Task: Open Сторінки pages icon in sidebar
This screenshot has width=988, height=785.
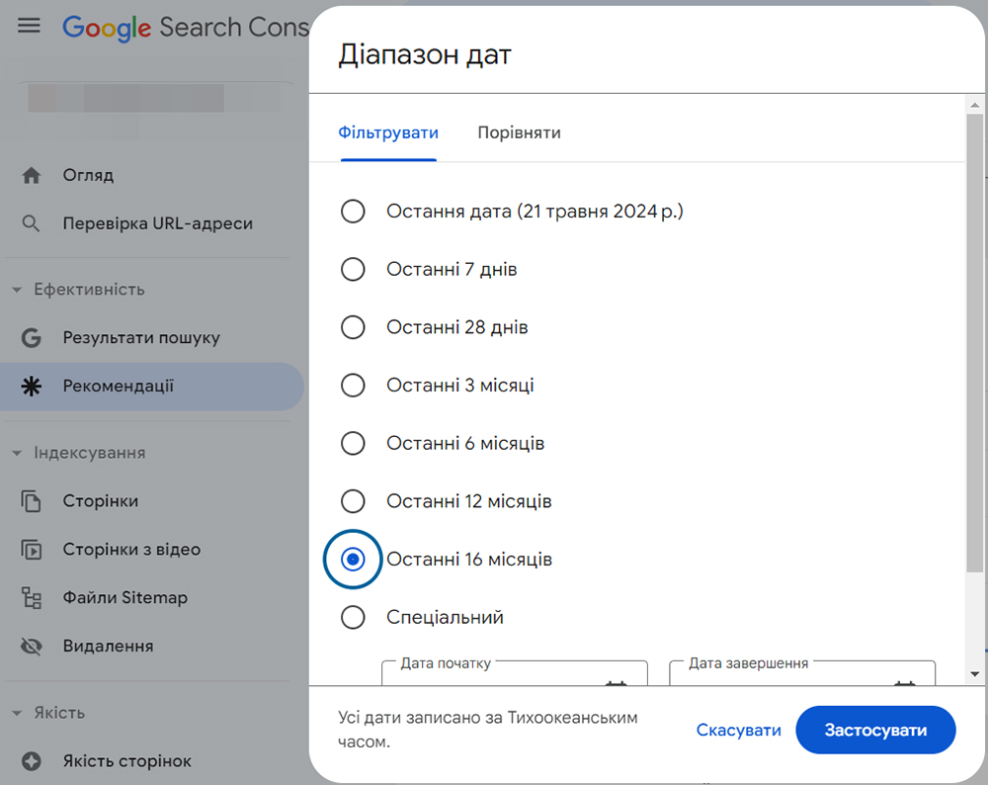Action: click(x=31, y=501)
